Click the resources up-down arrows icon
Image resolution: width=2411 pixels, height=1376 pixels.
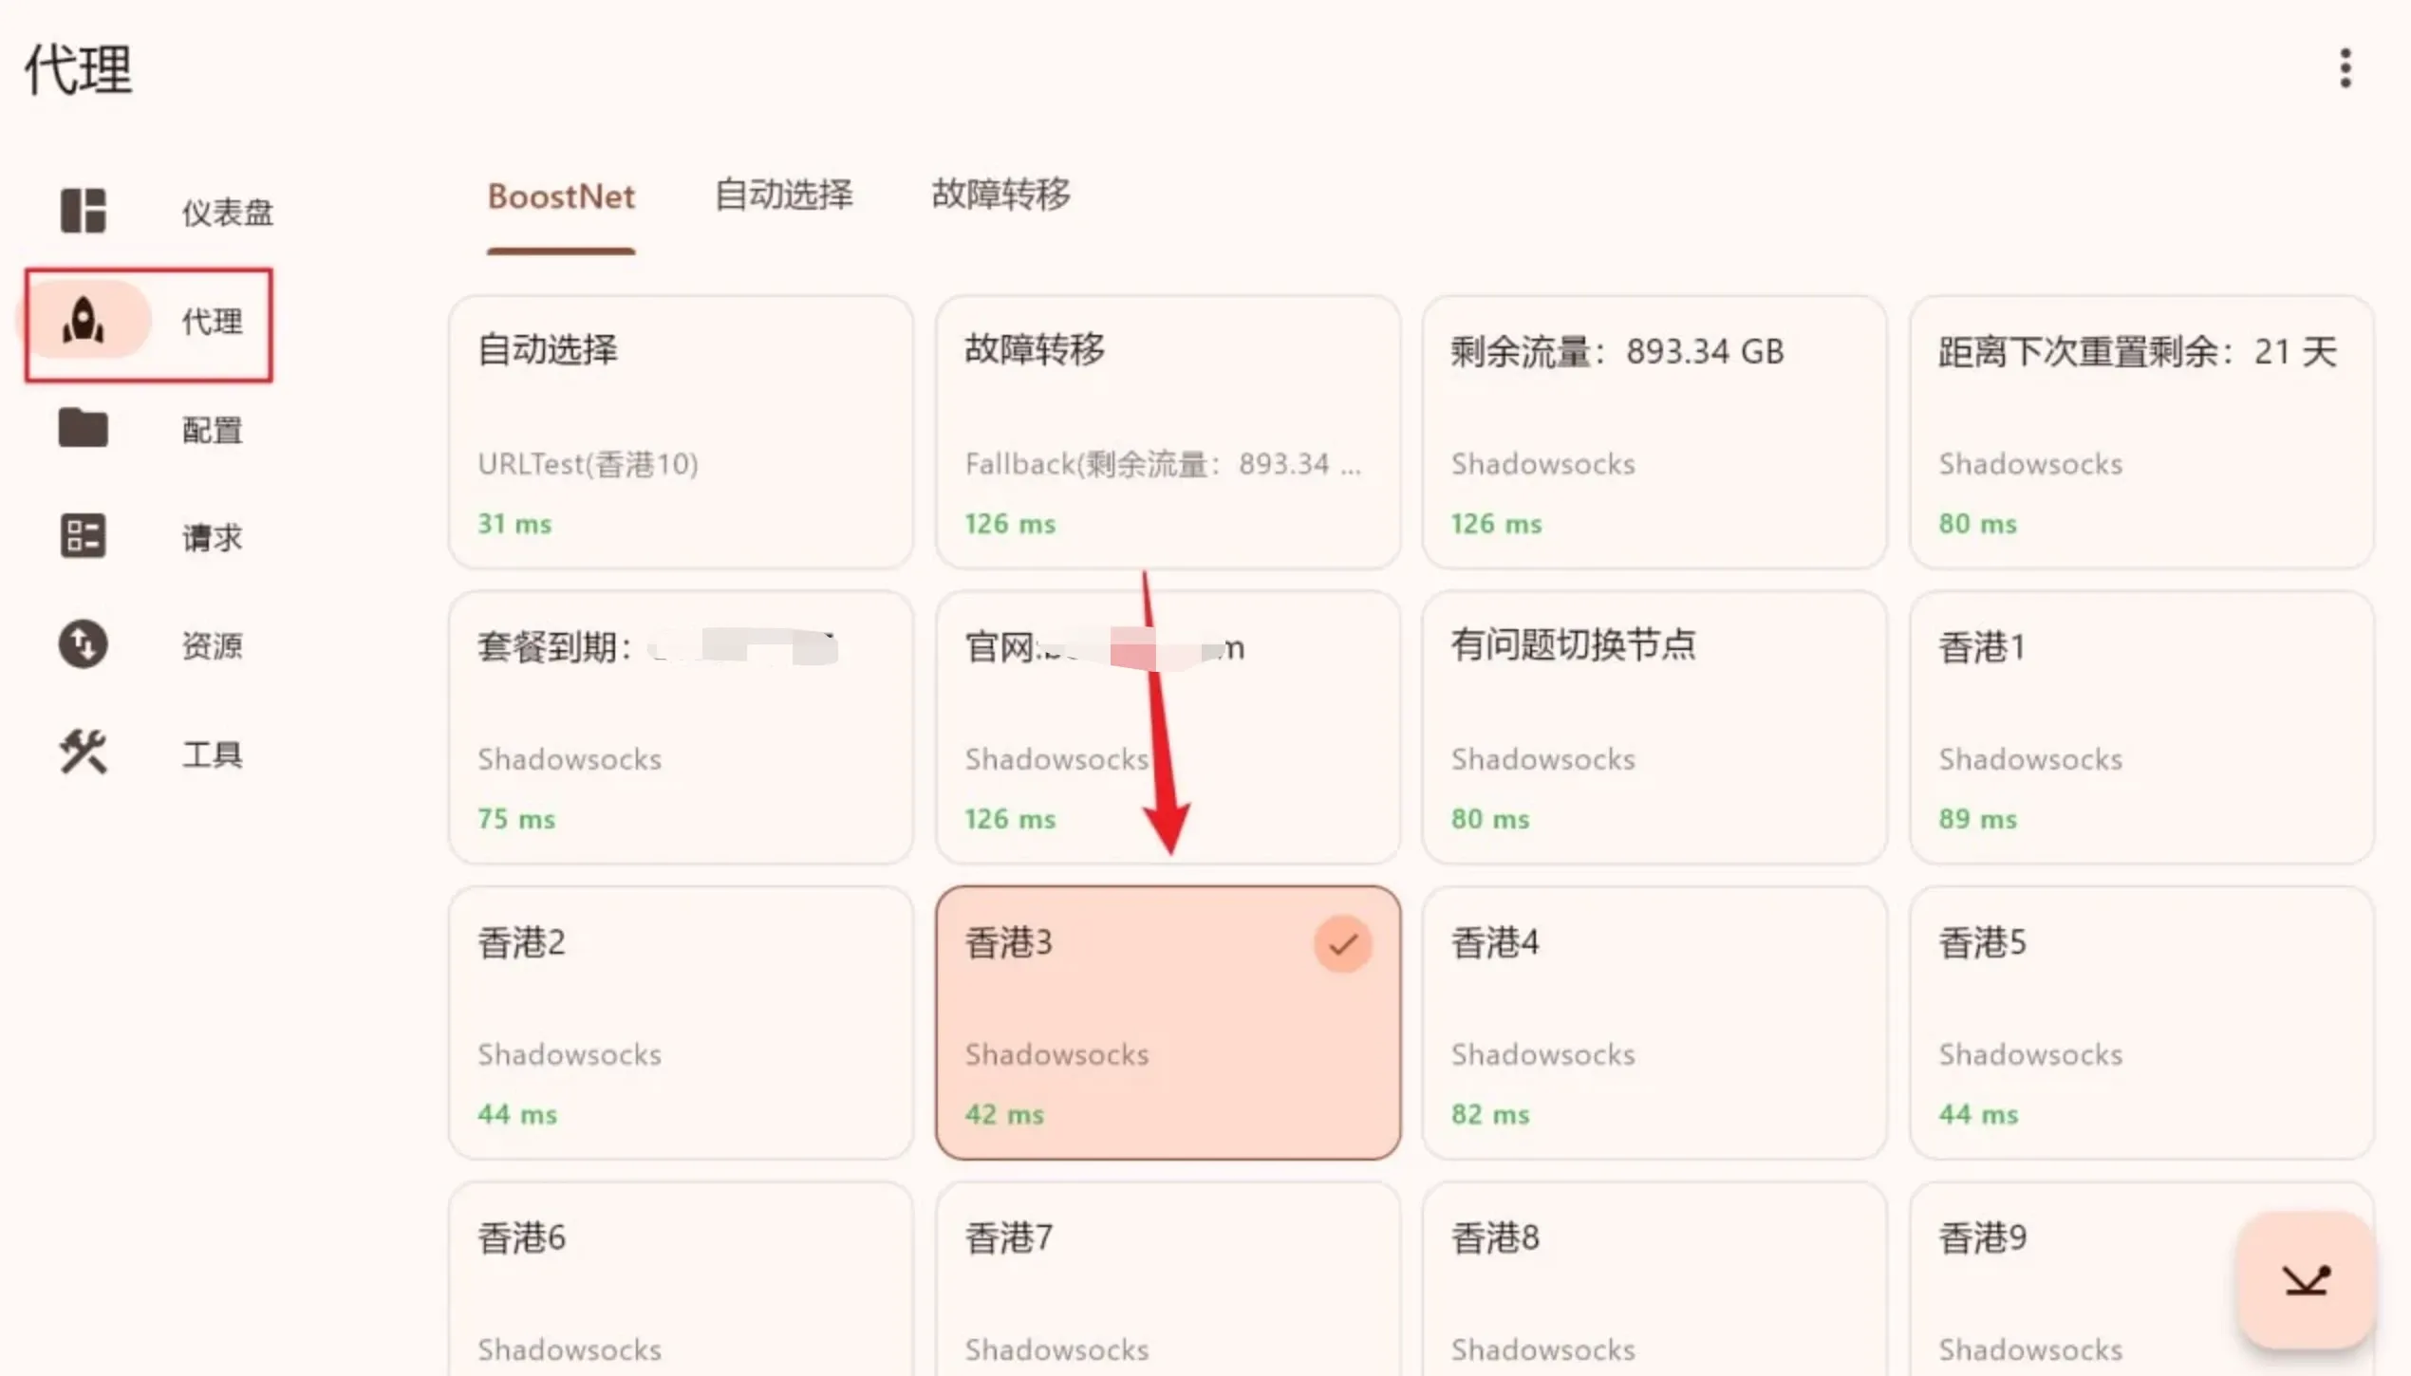coord(84,644)
